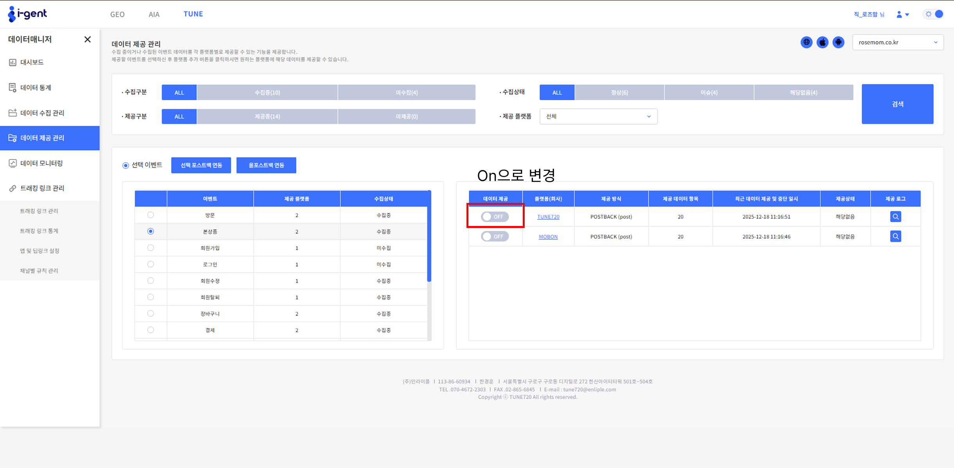Filter 수집상태 by 해당없음(4)
This screenshot has width=954, height=468.
coord(803,93)
